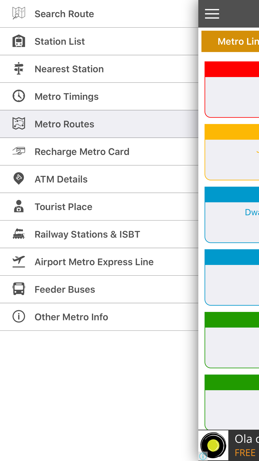Viewport: 259px width, 461px height.
Task: Open Metro Routes menu item
Action: 99,124
